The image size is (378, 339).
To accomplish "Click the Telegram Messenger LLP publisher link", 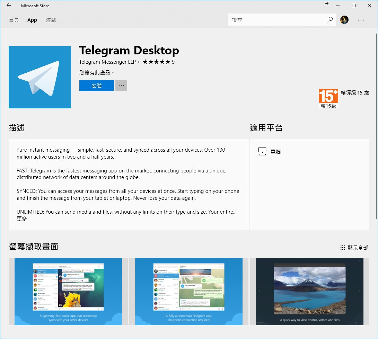I will [108, 62].
